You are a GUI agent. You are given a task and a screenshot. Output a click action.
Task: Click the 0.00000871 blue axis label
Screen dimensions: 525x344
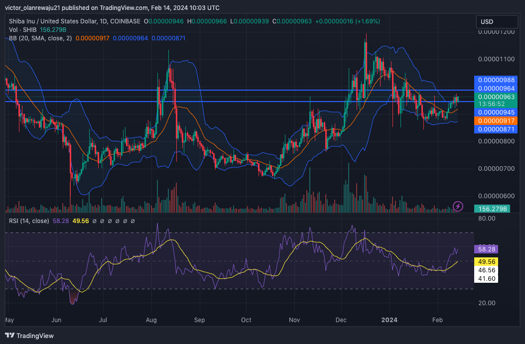coord(496,129)
